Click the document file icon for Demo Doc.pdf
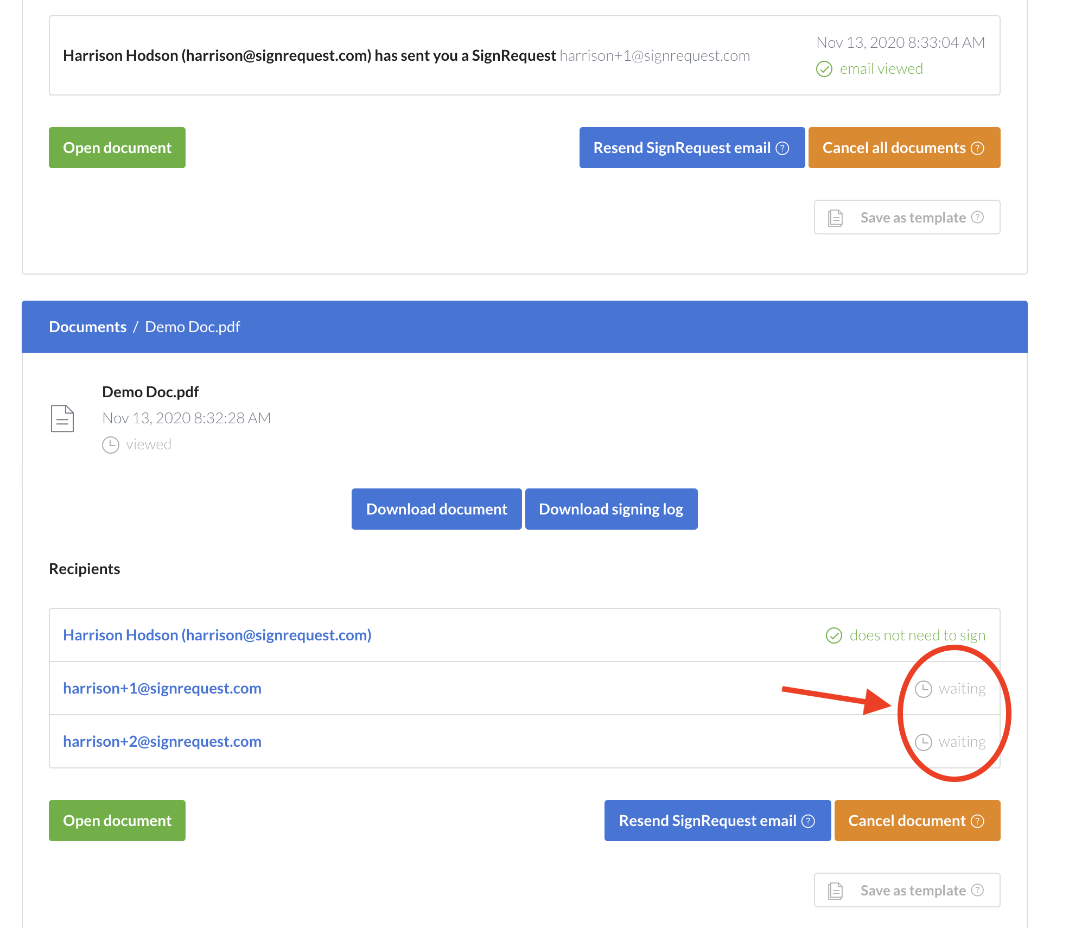 (63, 417)
